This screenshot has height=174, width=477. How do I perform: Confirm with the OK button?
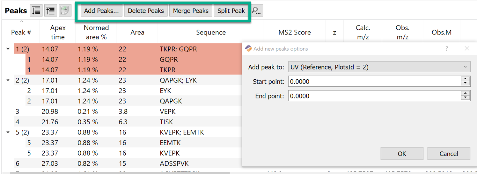[x=402, y=154]
